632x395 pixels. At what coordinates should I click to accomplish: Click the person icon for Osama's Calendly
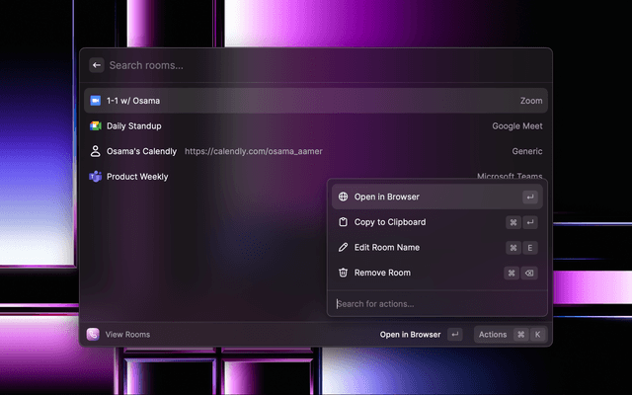[96, 151]
